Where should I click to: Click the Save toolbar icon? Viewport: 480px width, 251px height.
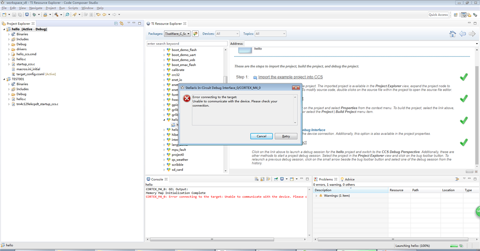coord(14,15)
